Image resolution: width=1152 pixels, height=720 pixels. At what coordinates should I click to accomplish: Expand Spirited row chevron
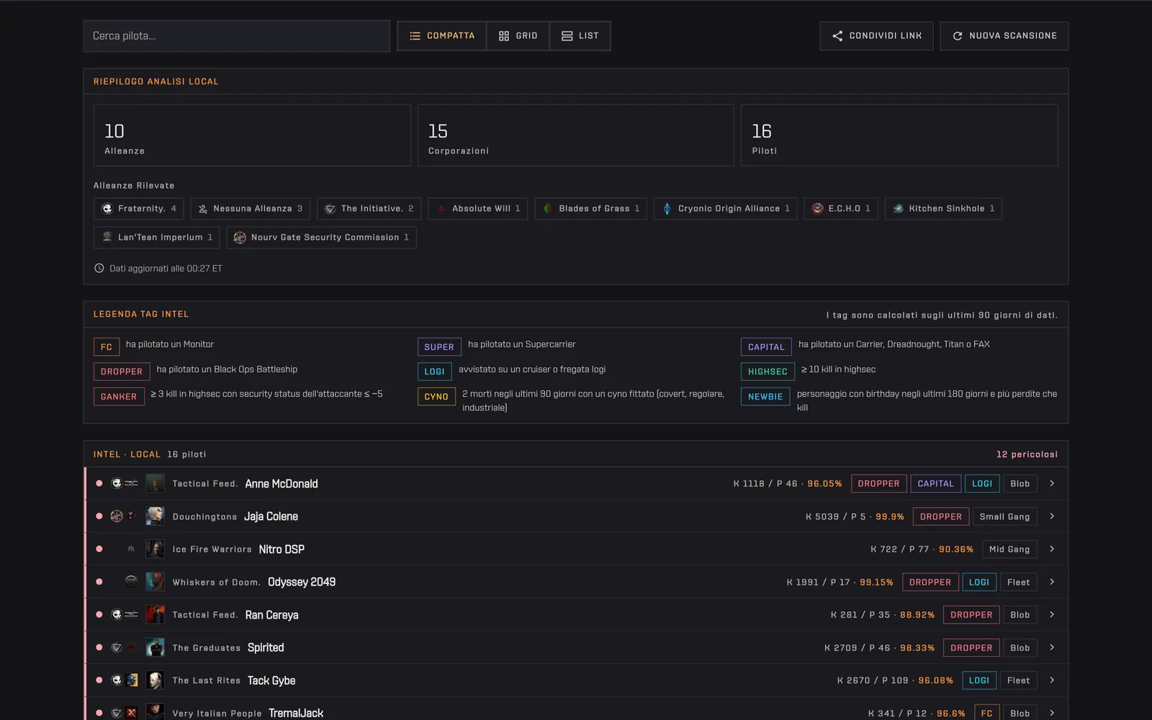(1052, 648)
